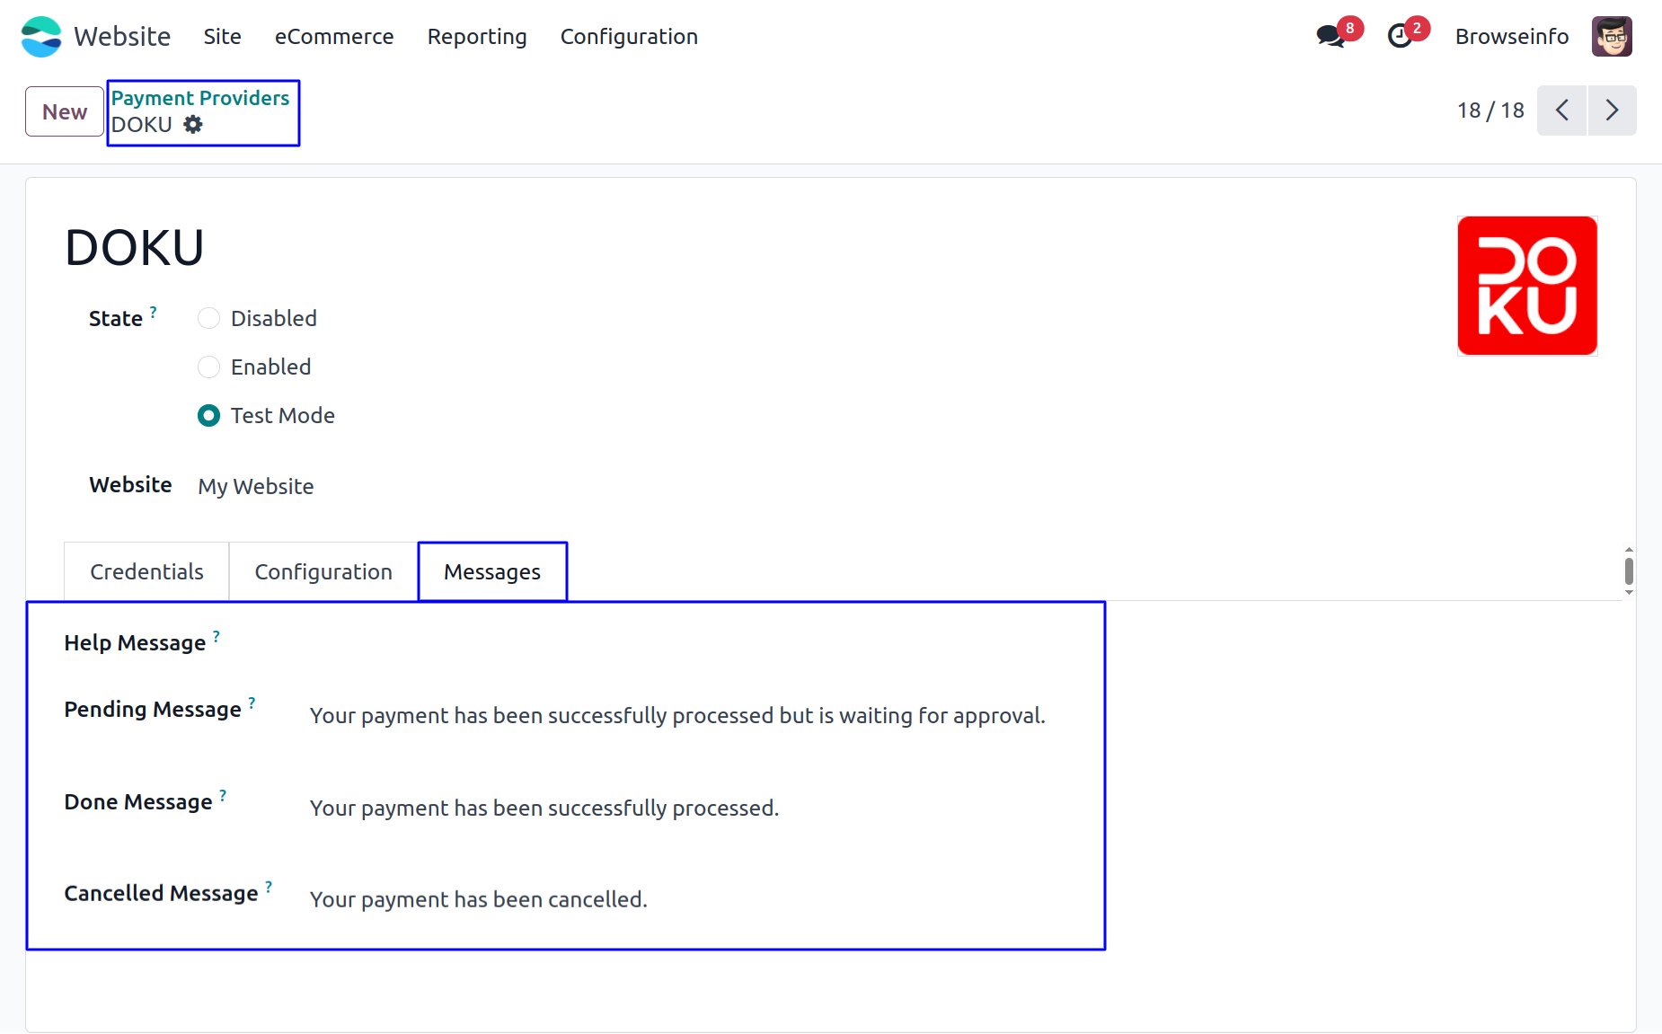Expand the Configuration top menu

point(629,36)
